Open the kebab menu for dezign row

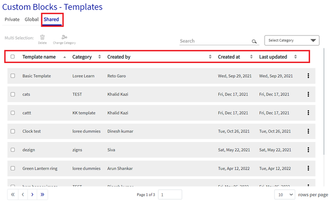308,150
